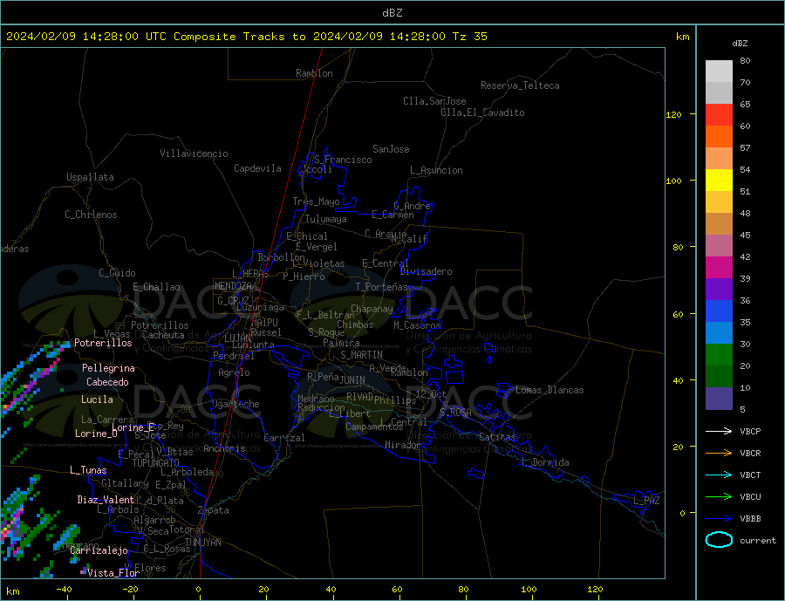Click the L_PAZ map label
The height and width of the screenshot is (601, 785).
(x=646, y=501)
